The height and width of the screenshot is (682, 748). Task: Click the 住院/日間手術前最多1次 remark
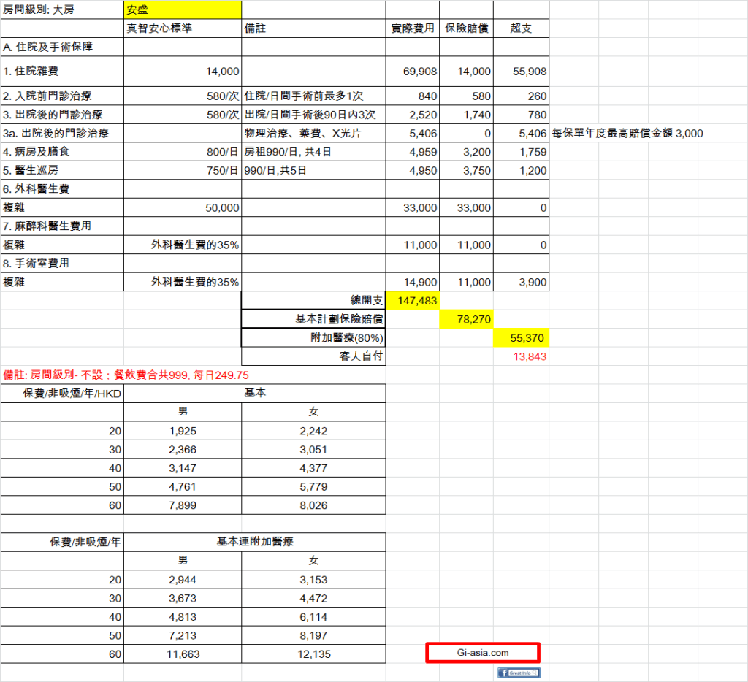point(313,96)
